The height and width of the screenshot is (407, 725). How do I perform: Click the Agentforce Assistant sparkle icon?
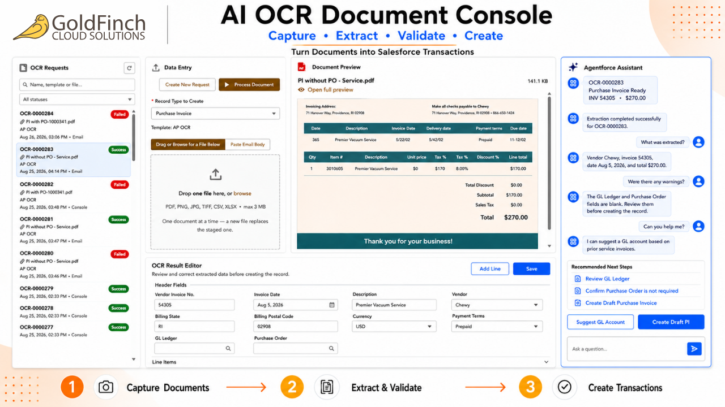(573, 67)
